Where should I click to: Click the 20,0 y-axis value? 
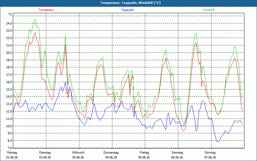pos(9,53)
